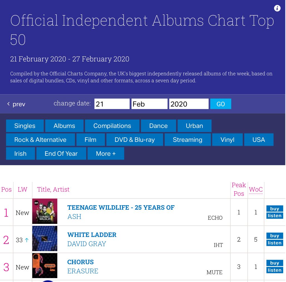
Task: Click the info icon in header corner
Action: [x=277, y=8]
